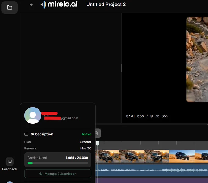Image resolution: width=208 pixels, height=183 pixels.
Task: Open the Feedback chat icon
Action: 9,161
